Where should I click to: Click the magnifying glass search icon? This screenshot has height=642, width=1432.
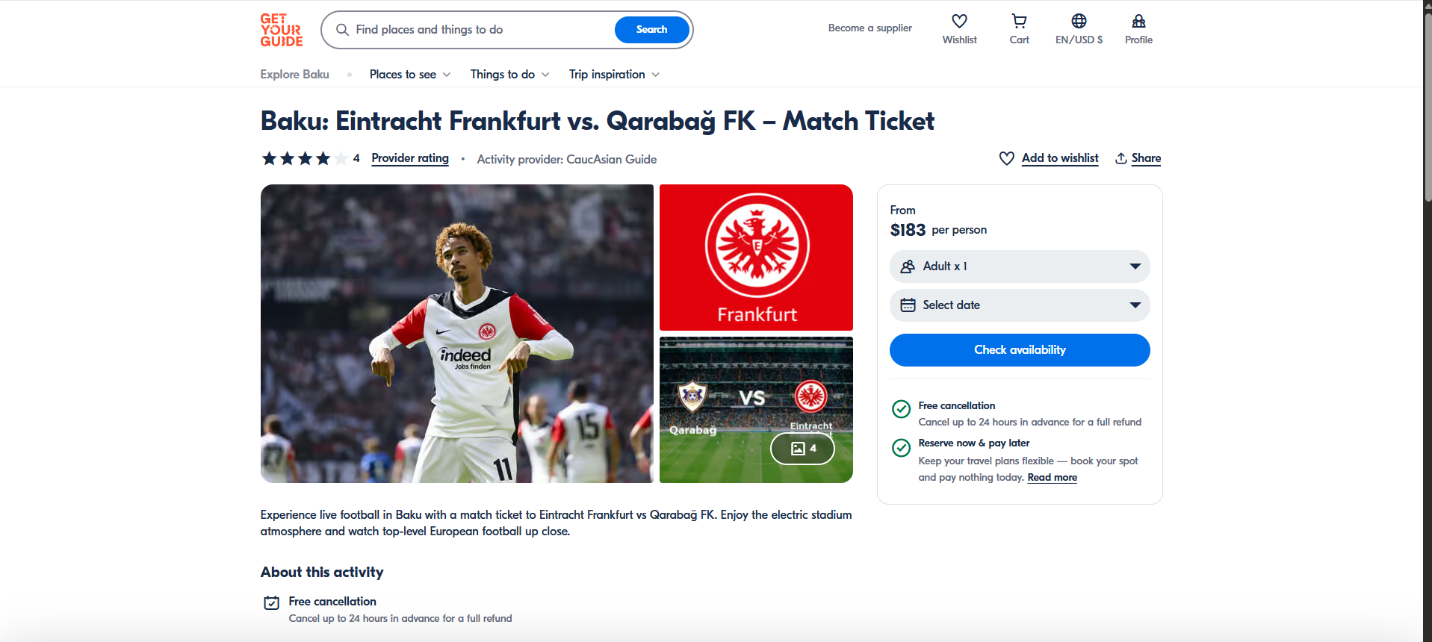point(342,30)
